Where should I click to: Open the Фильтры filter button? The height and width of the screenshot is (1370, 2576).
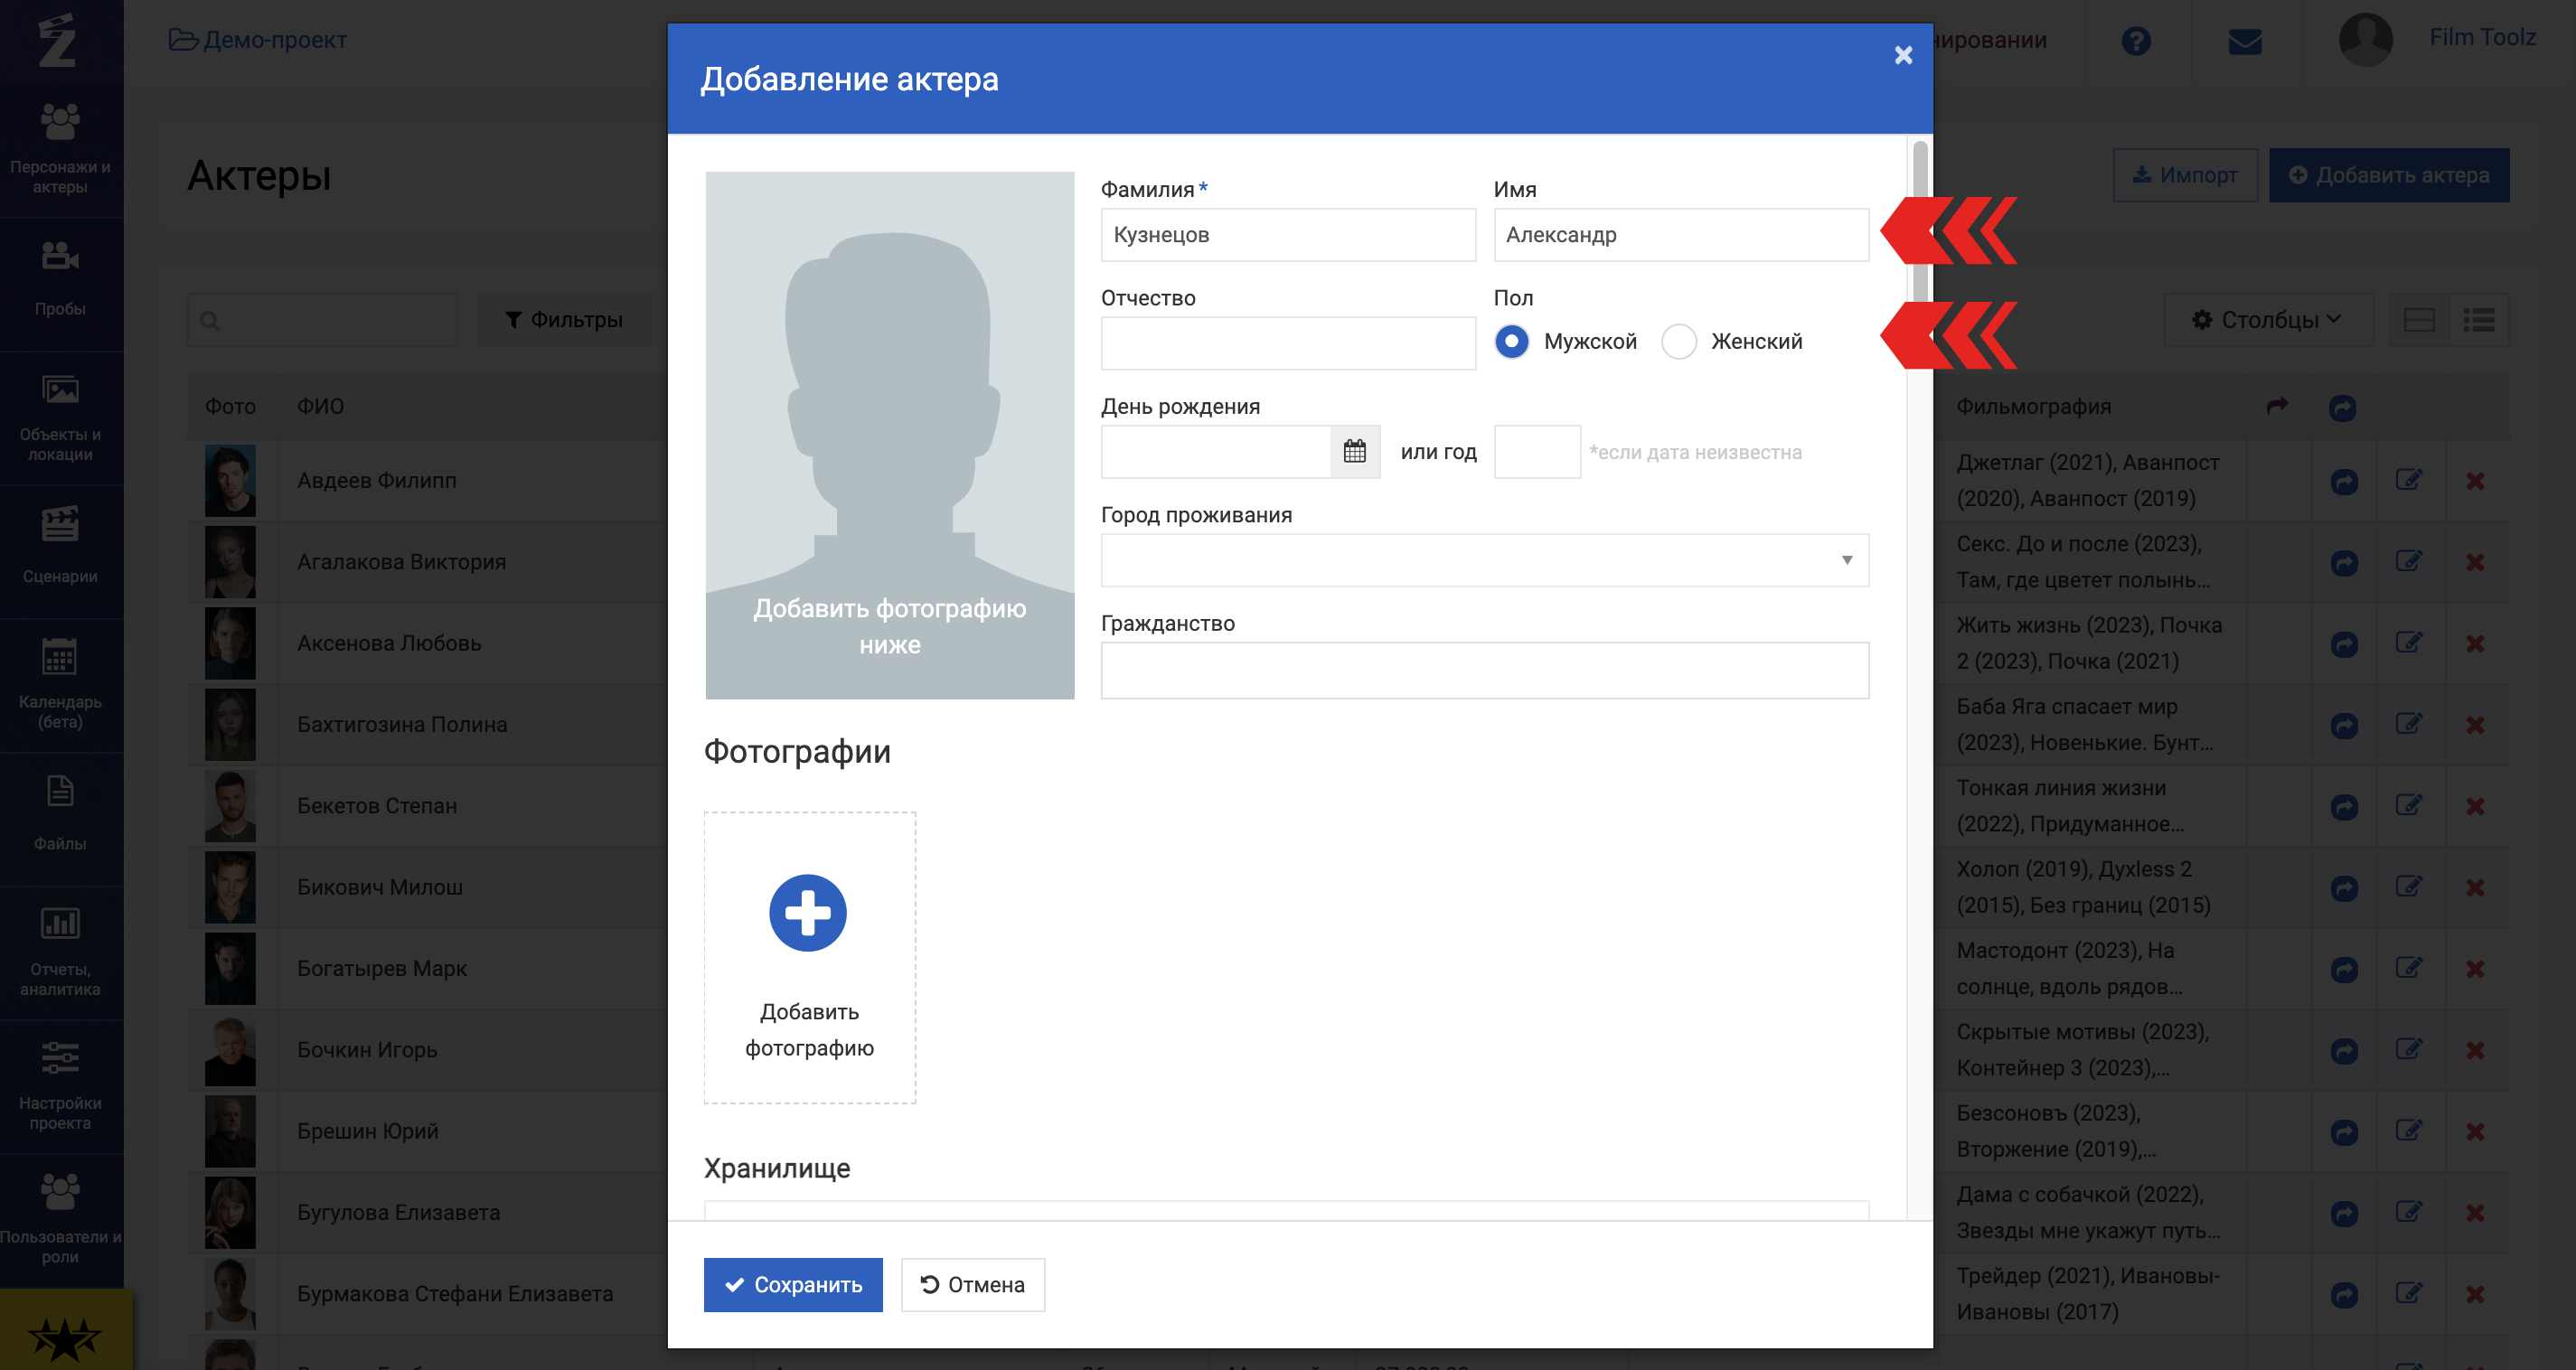(x=564, y=320)
